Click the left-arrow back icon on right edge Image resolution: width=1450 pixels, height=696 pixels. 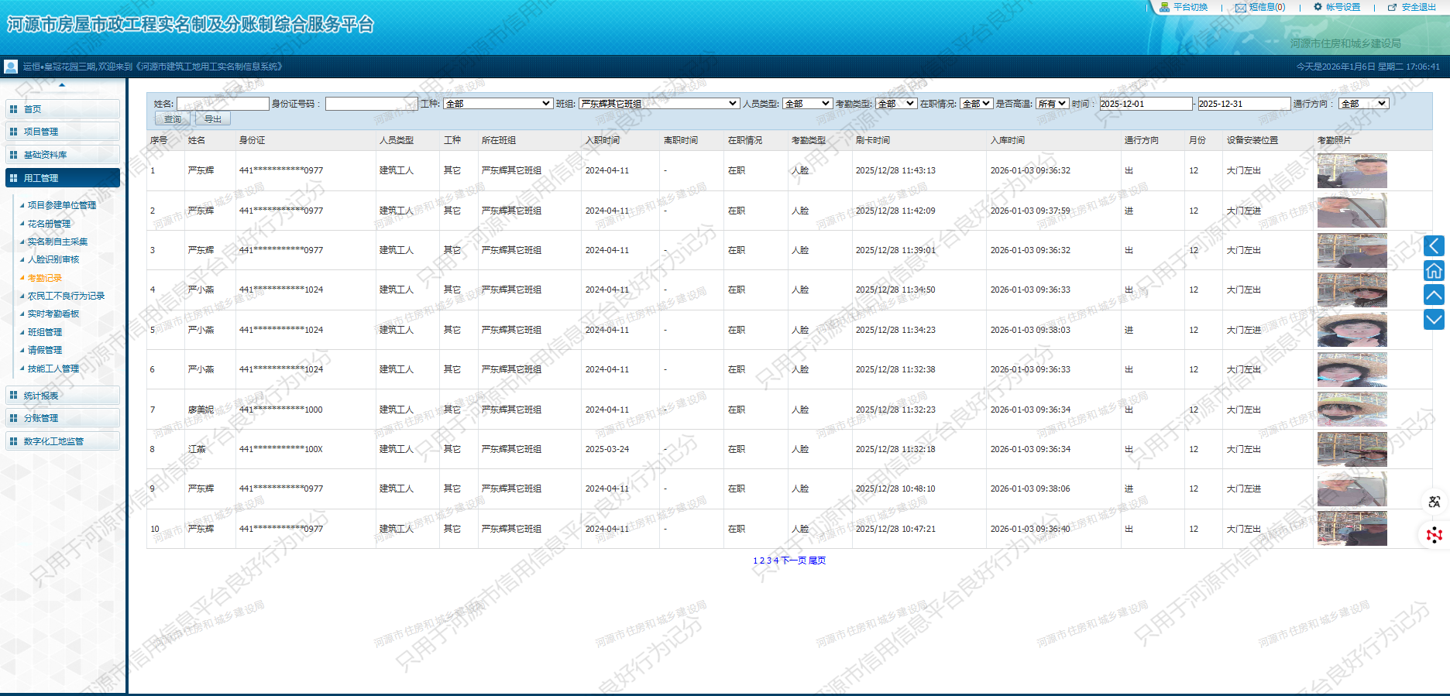pos(1434,246)
